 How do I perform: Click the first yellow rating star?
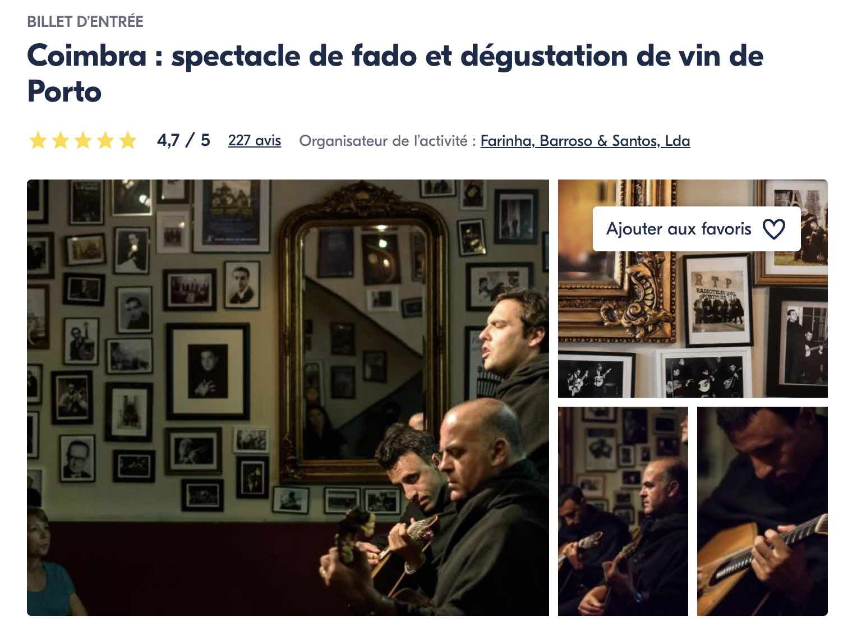pyautogui.click(x=38, y=140)
